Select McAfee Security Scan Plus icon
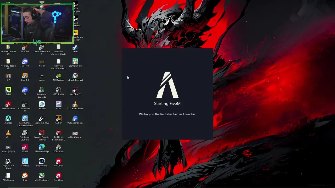Screen dimensions: 335x188 pos(42,136)
